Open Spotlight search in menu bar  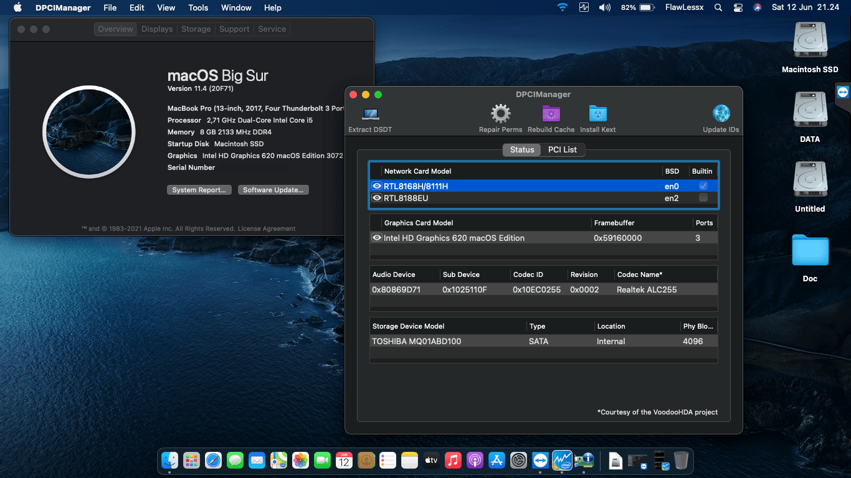pos(718,7)
